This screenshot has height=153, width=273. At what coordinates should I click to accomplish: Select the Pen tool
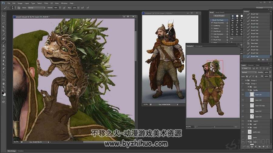(3, 68)
